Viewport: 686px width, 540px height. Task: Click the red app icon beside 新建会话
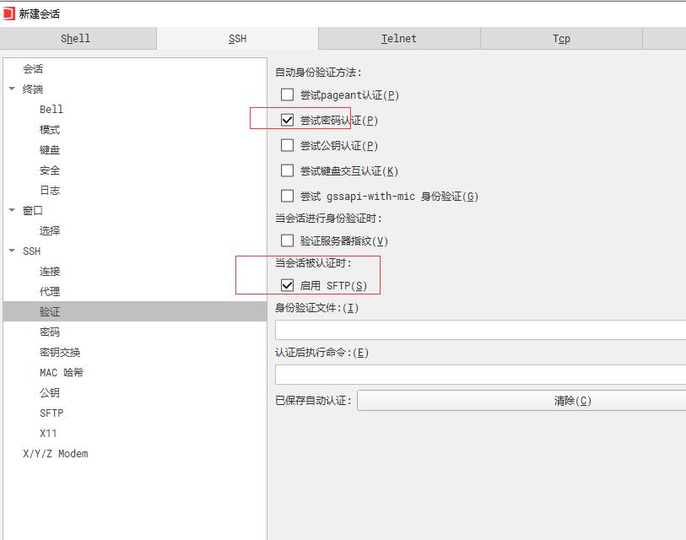(x=8, y=13)
